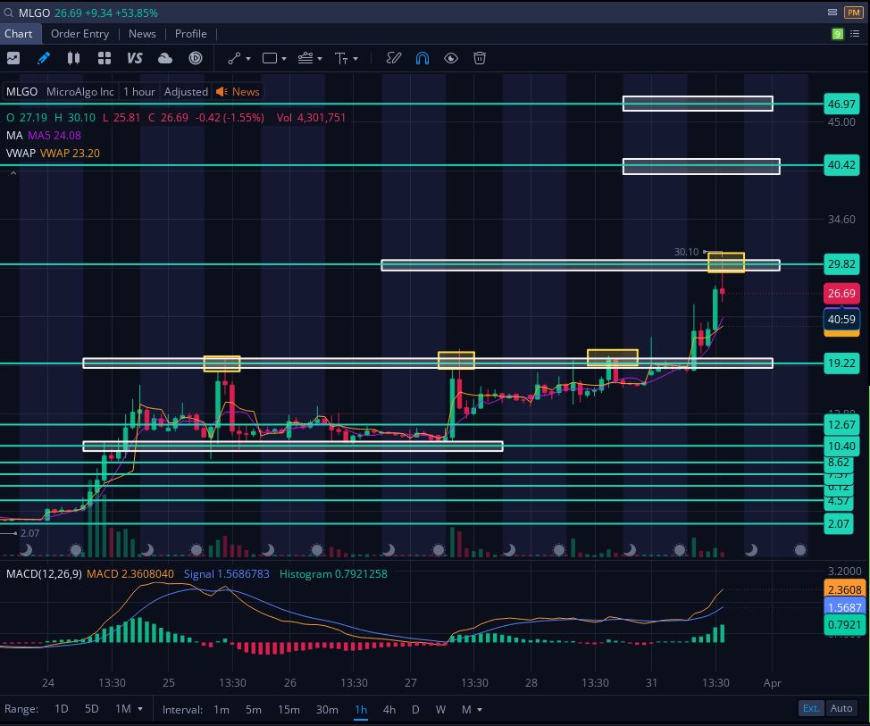Collapse indicator legend with small chevron
The width and height of the screenshot is (870, 726).
[x=13, y=173]
